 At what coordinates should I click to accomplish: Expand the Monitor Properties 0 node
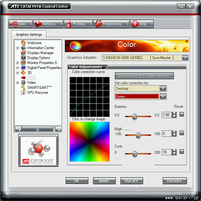(x=18, y=63)
